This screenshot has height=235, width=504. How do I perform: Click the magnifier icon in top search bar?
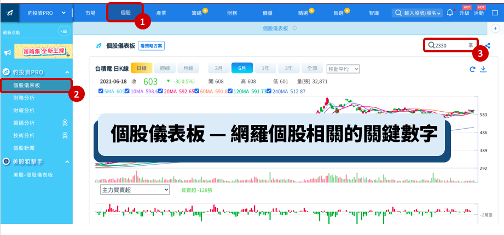click(398, 13)
